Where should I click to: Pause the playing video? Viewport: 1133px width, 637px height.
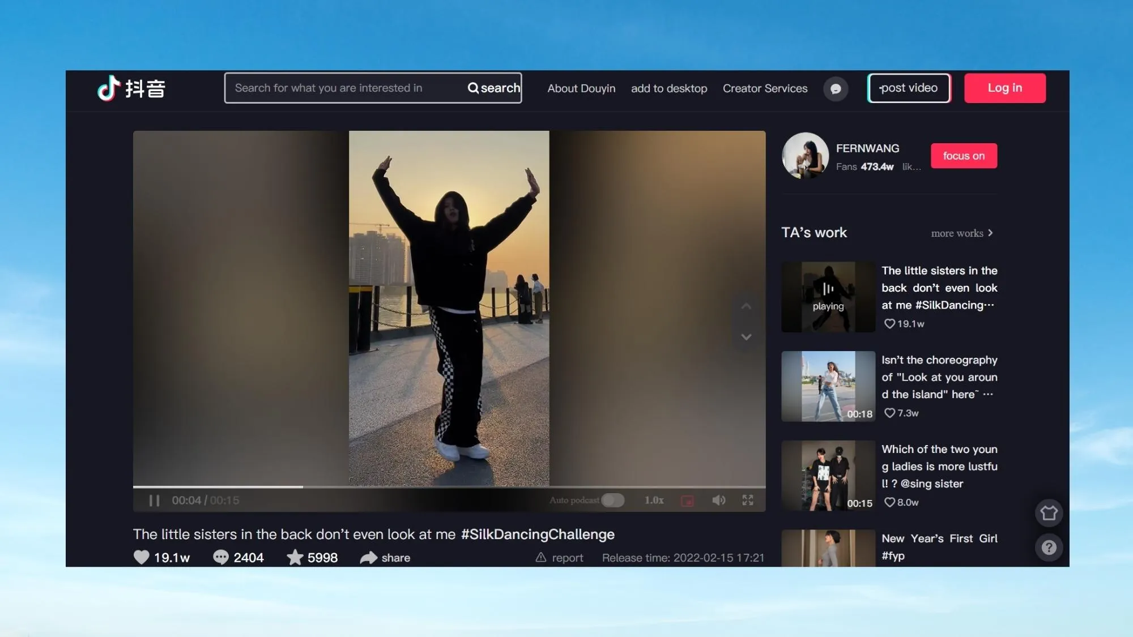pyautogui.click(x=154, y=501)
